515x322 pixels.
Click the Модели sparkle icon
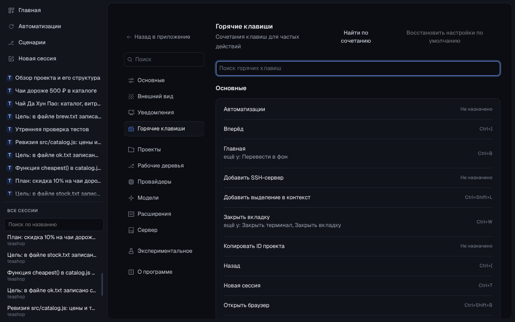131,198
